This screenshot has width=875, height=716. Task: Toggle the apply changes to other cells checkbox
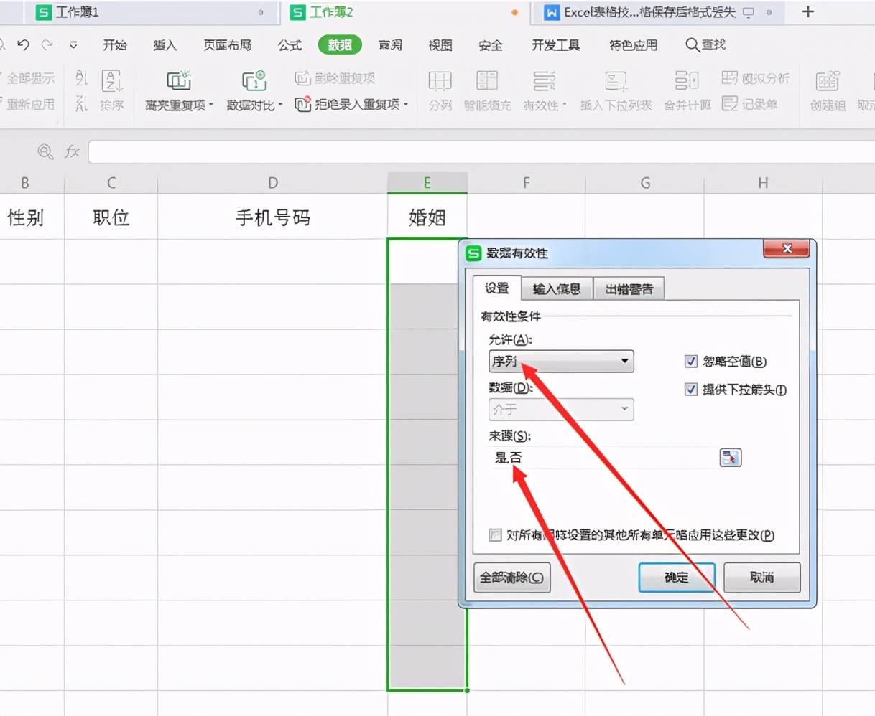tap(495, 535)
